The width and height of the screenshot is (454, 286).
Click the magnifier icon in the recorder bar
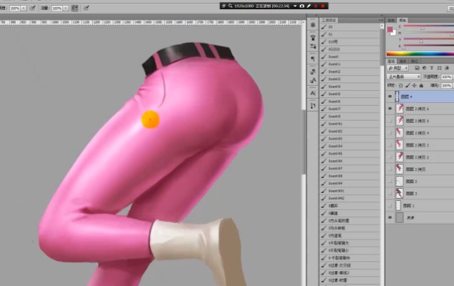click(231, 6)
